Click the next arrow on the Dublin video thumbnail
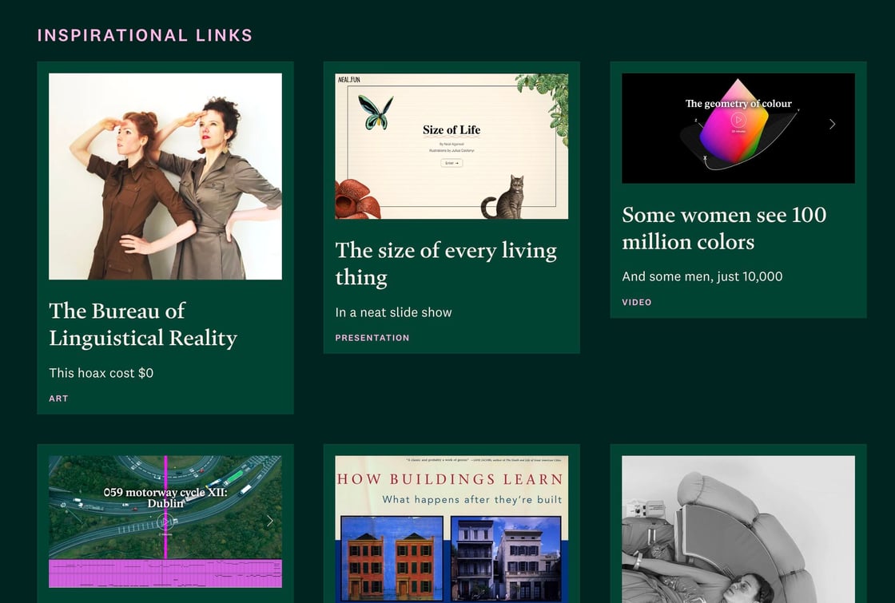Viewport: 895px width, 603px height. click(271, 521)
